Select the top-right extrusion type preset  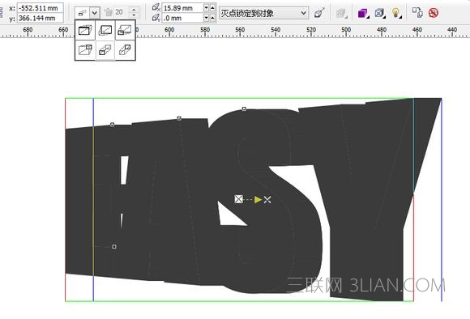125,30
